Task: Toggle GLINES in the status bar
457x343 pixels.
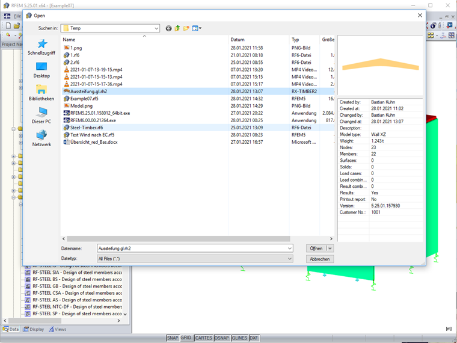Action: [239, 338]
